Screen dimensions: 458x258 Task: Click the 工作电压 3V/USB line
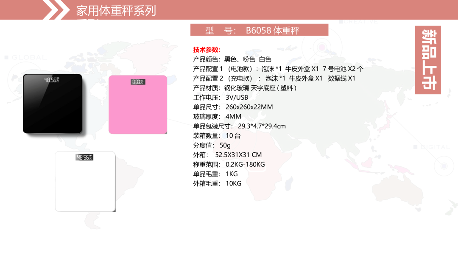coord(221,97)
